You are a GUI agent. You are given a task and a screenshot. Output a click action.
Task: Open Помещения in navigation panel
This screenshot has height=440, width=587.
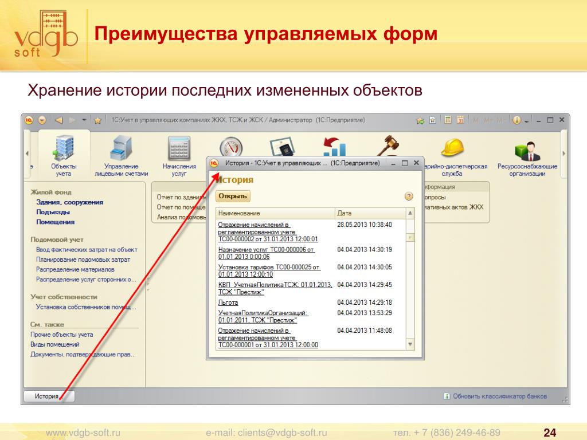(x=56, y=222)
